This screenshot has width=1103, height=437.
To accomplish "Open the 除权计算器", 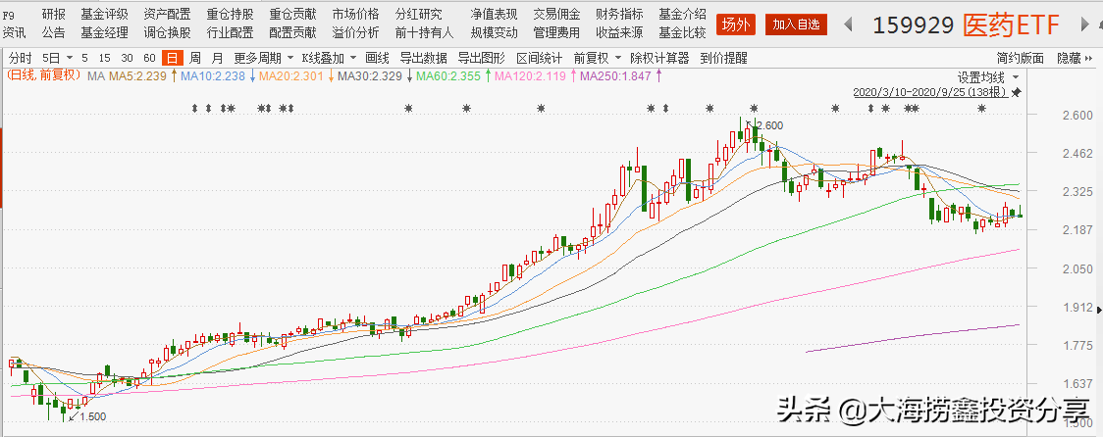I will [659, 58].
